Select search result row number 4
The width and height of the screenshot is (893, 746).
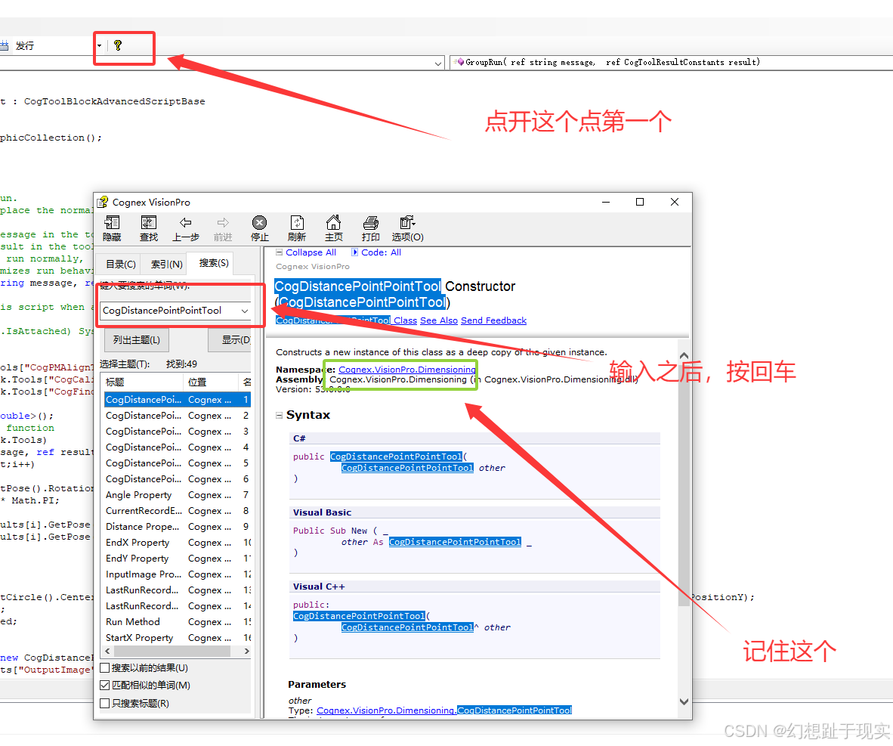click(x=177, y=448)
